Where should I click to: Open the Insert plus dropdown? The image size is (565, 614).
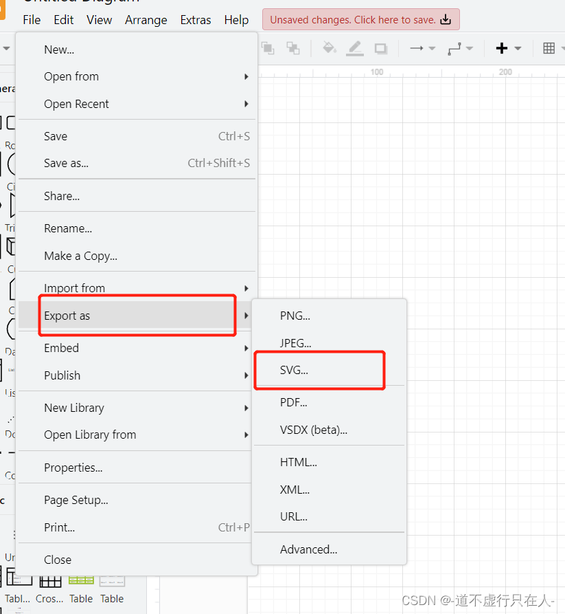(x=508, y=48)
